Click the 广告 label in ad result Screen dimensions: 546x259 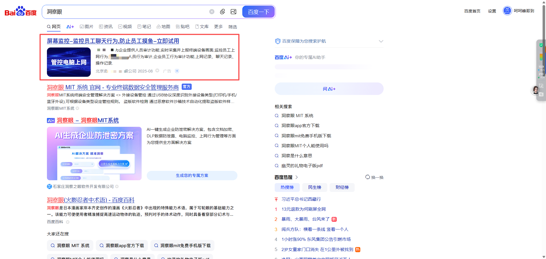tap(167, 71)
